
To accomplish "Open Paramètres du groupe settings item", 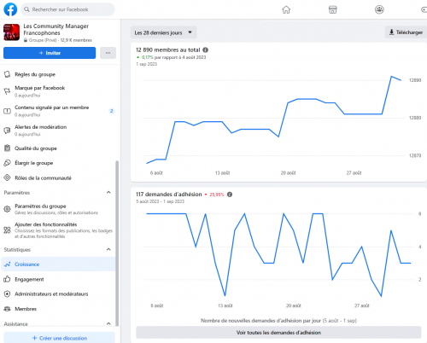I will (x=58, y=209).
